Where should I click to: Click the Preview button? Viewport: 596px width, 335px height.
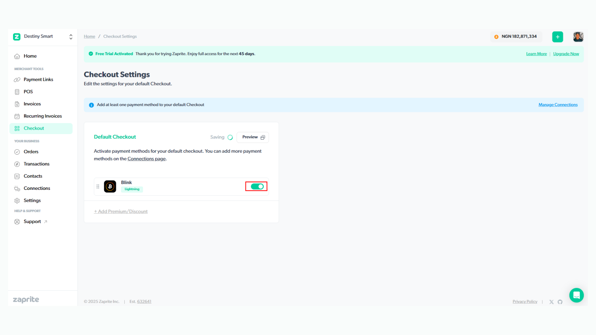pos(253,137)
